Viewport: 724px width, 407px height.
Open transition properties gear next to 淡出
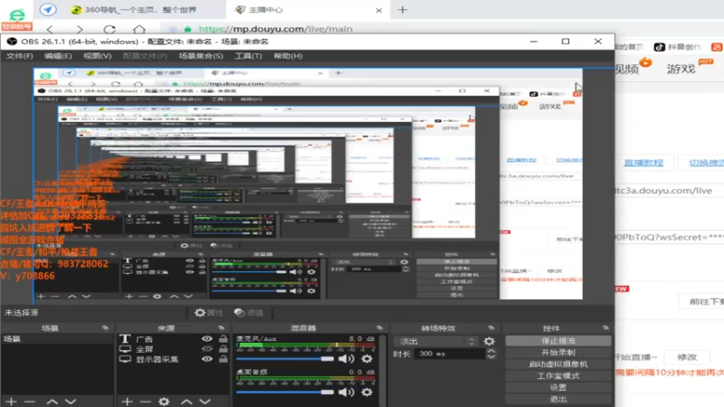[489, 341]
